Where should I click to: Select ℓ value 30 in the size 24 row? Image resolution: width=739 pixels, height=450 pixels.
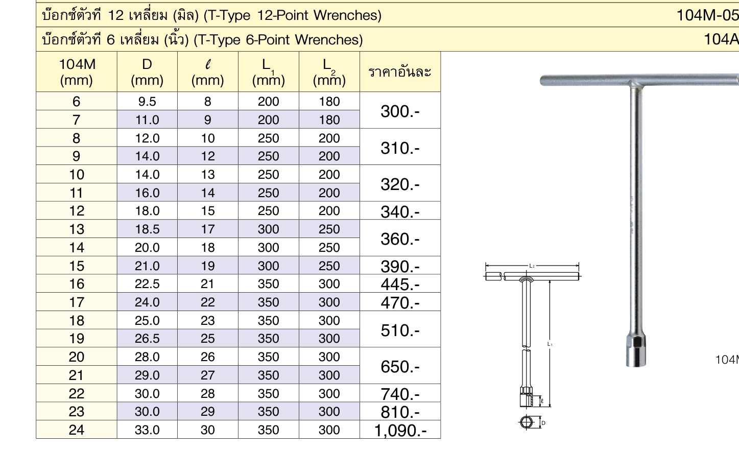(208, 430)
